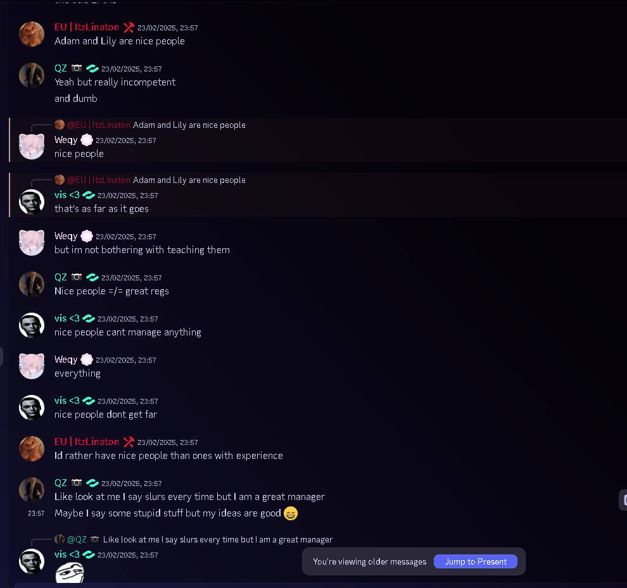Image resolution: width=627 pixels, height=588 pixels.
Task: Open the troll face sticker image from vis
Action: (70, 572)
